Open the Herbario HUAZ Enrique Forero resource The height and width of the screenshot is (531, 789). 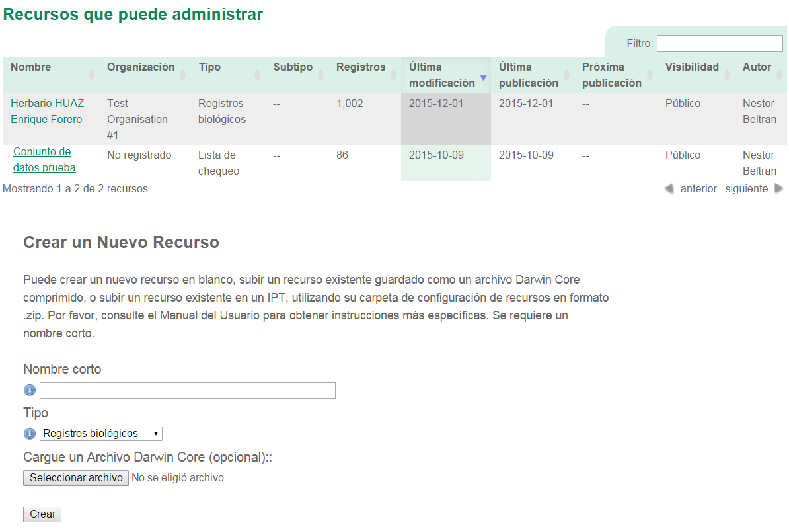point(47,111)
